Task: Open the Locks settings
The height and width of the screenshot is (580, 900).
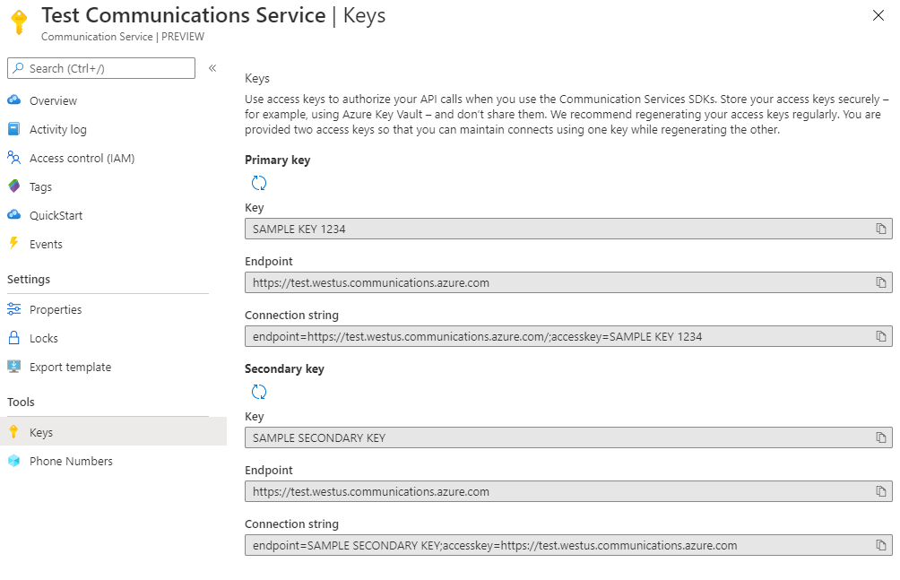Action: 40,337
